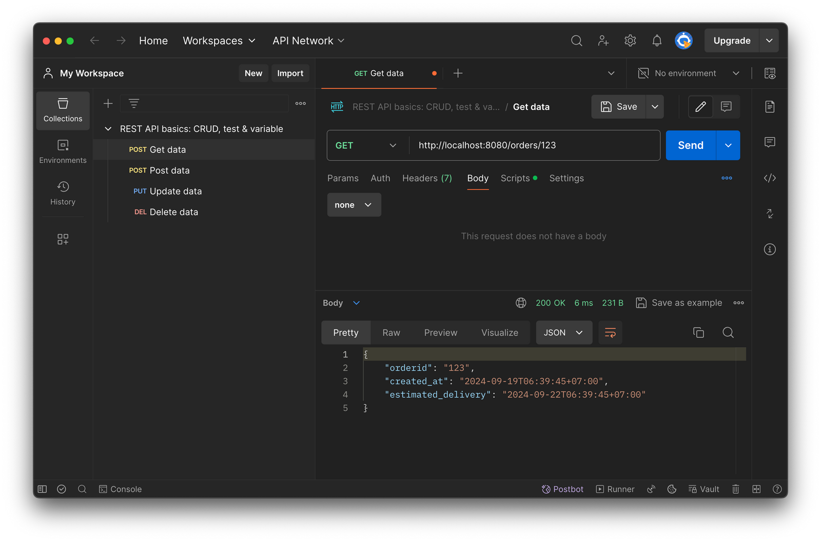
Task: Click Save as example
Action: [x=678, y=303]
